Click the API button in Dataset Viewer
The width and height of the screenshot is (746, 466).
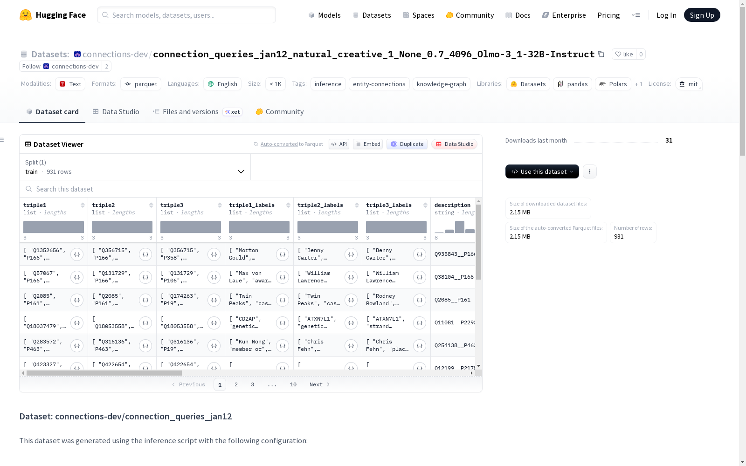(339, 144)
